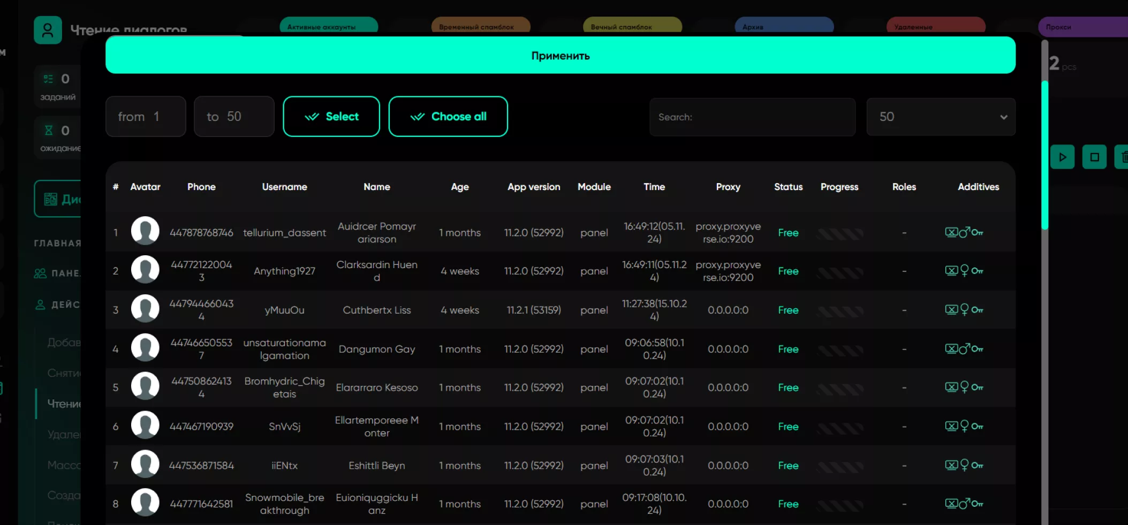Screen dimensions: 1128x525
Task: Sort by the App version column header
Action: [x=534, y=187]
